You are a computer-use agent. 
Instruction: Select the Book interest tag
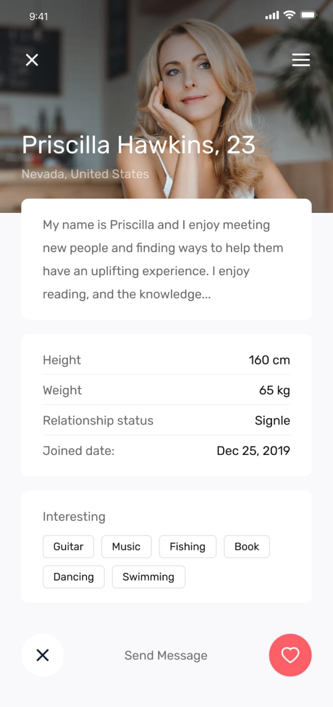247,547
